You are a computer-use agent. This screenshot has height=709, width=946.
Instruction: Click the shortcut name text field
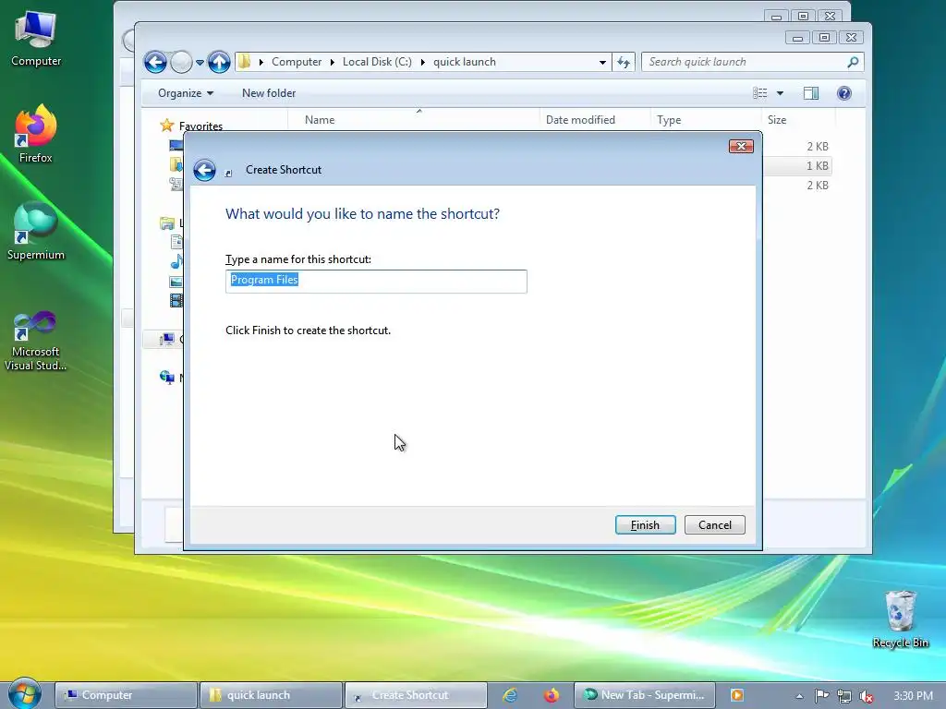(376, 281)
